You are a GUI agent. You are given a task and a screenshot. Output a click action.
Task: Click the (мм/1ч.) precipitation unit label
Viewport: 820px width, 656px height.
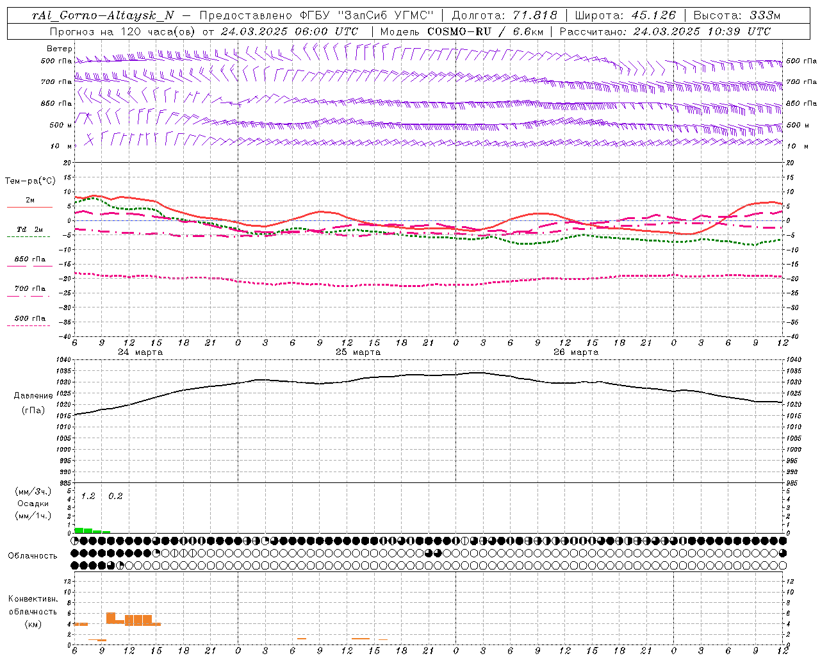(x=33, y=516)
